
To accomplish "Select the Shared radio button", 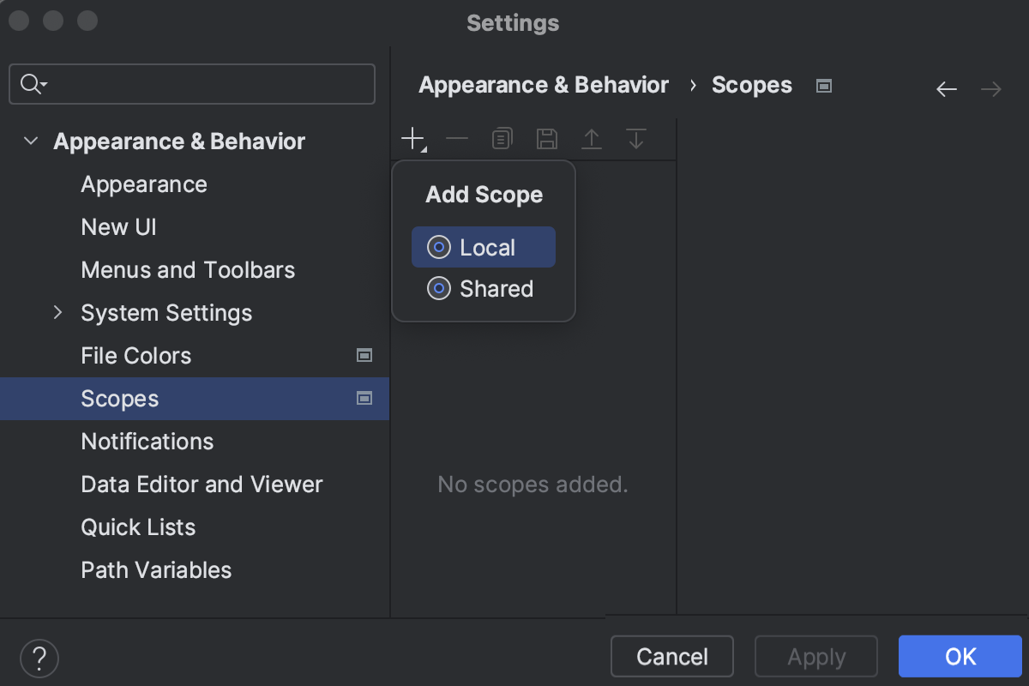I will [x=439, y=289].
